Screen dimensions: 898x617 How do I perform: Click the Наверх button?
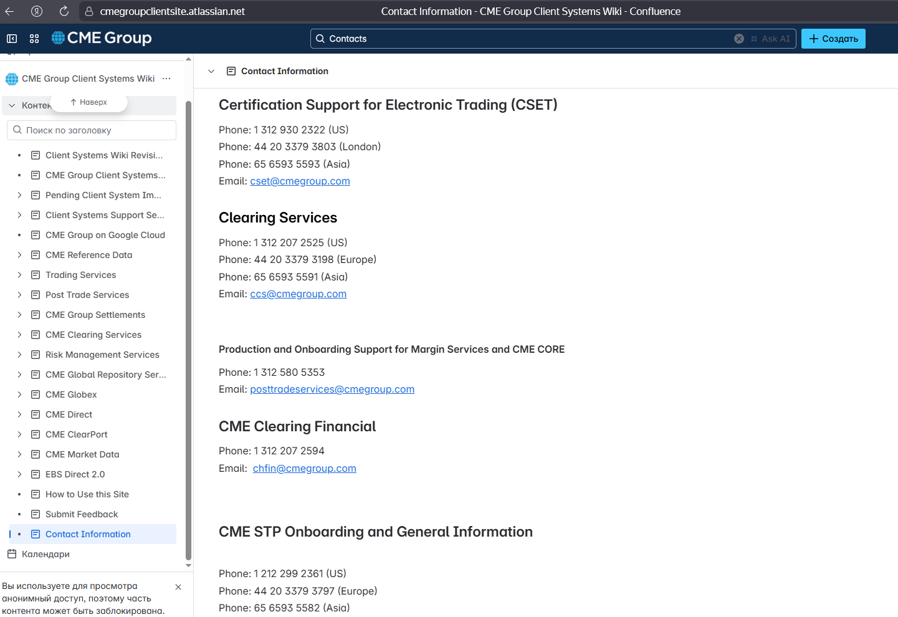pyautogui.click(x=88, y=102)
